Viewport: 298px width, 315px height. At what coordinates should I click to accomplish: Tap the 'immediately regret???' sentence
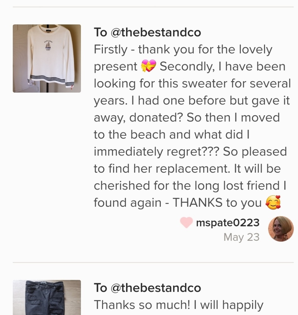pos(157,152)
